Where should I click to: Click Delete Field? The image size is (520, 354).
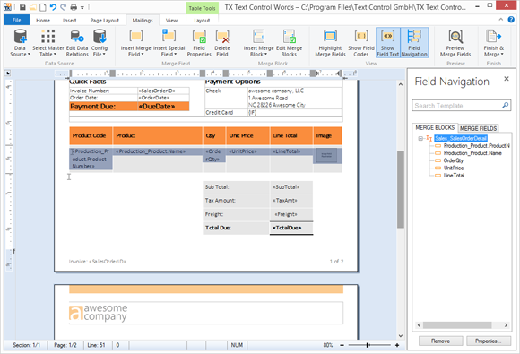221,43
